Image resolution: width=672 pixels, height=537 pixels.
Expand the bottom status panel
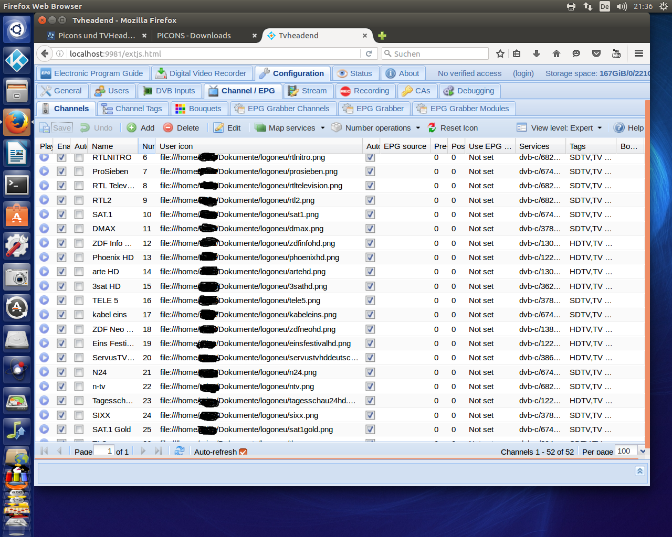(x=640, y=471)
